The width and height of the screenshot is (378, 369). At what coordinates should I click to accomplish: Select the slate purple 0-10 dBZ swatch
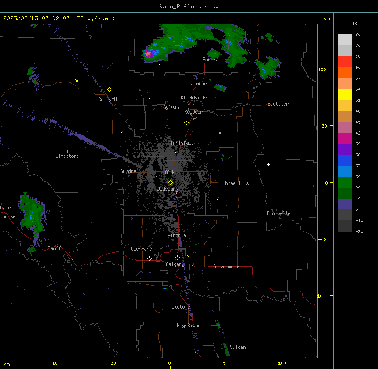point(345,204)
